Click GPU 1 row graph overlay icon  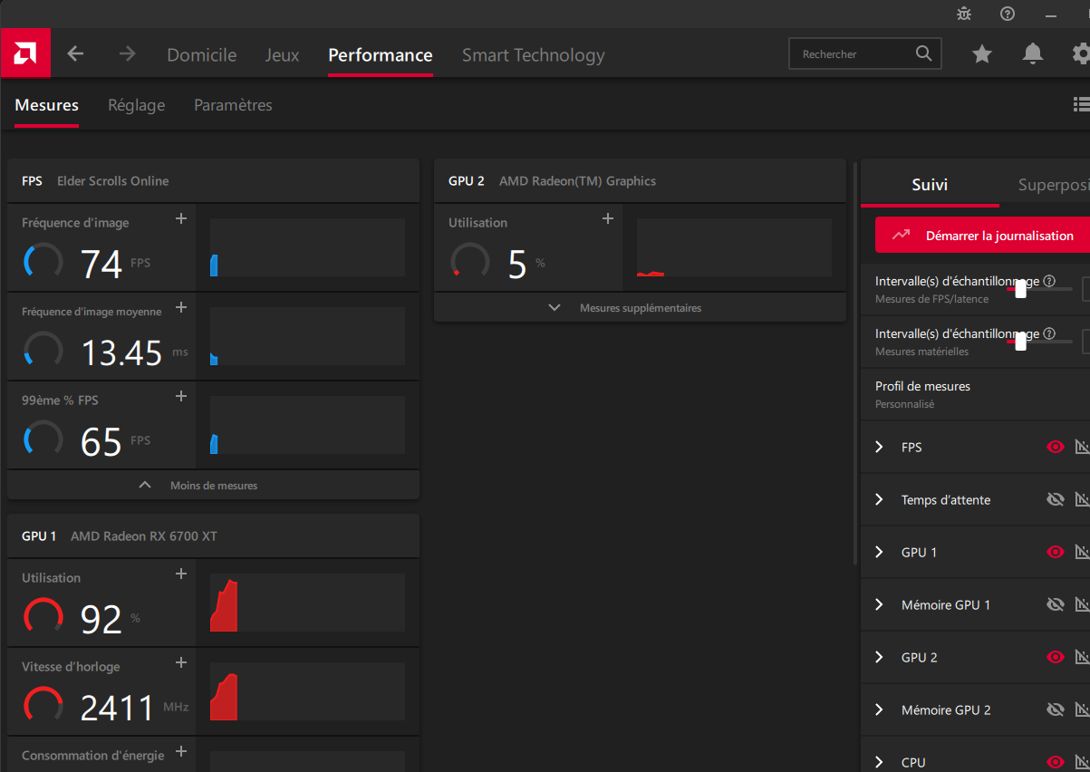[x=1082, y=552]
